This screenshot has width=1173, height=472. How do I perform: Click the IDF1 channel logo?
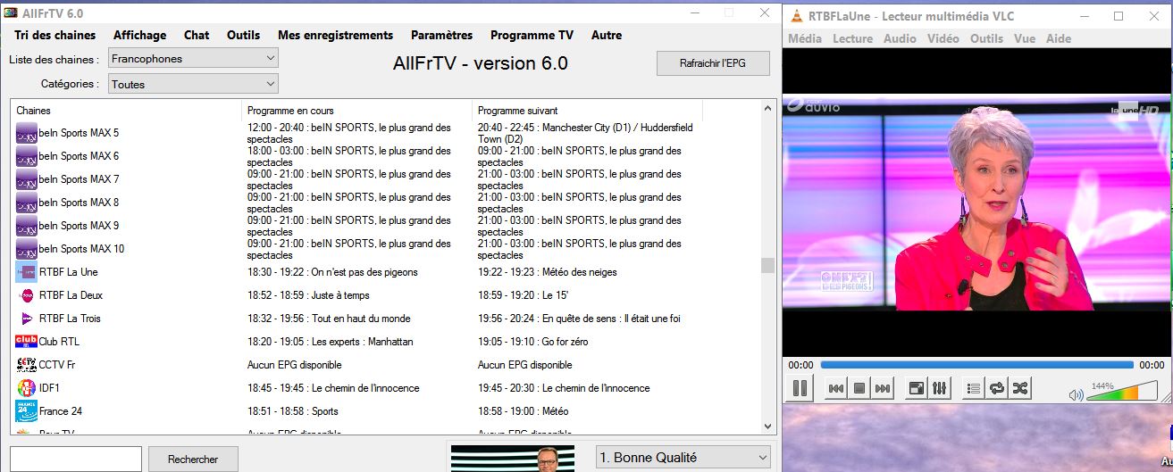click(x=26, y=388)
